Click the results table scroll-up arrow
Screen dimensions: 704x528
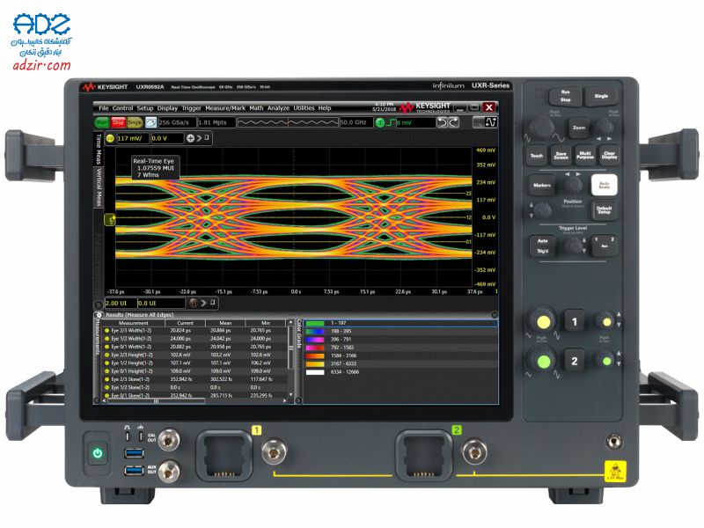(290, 322)
